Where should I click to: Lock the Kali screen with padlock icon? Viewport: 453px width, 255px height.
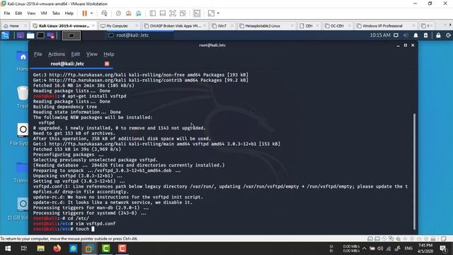[x=438, y=35]
